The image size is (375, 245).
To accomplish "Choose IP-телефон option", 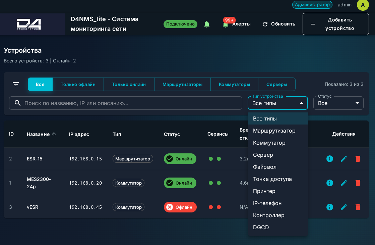I will [x=278, y=203].
